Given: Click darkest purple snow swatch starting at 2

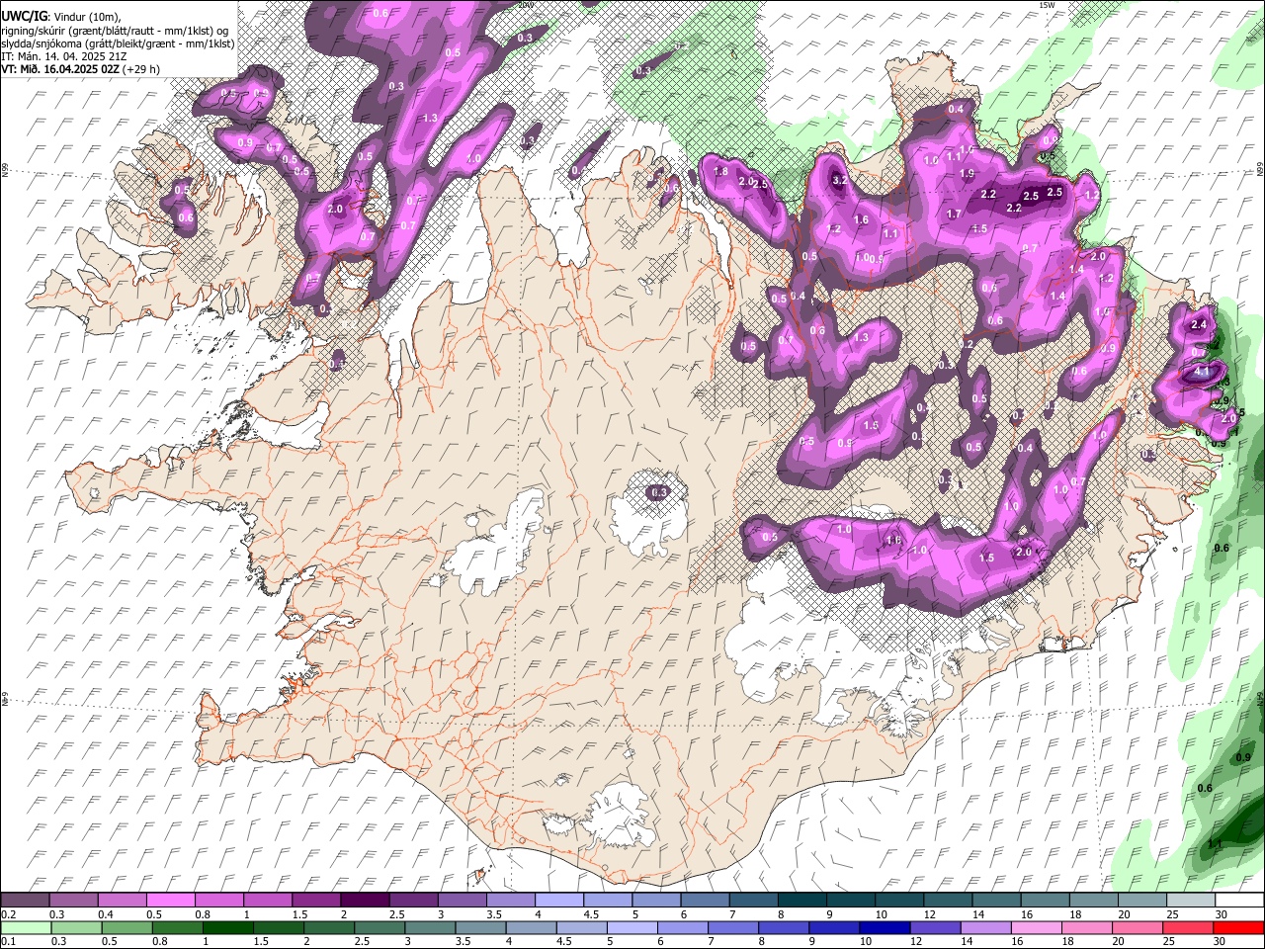Looking at the screenshot, I should coord(364,900).
